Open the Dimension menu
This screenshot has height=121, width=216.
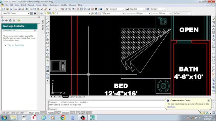(54, 5)
